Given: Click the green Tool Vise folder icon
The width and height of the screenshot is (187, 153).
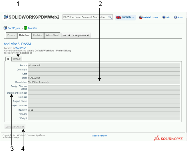Looking at the screenshot, I should (x=25, y=28).
